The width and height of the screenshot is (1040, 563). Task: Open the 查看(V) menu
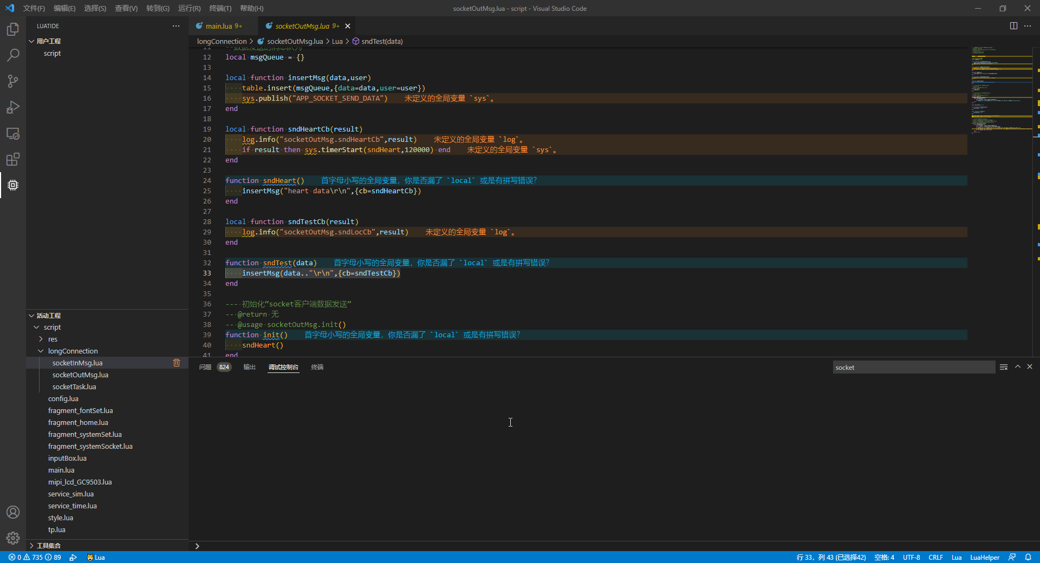pyautogui.click(x=126, y=8)
